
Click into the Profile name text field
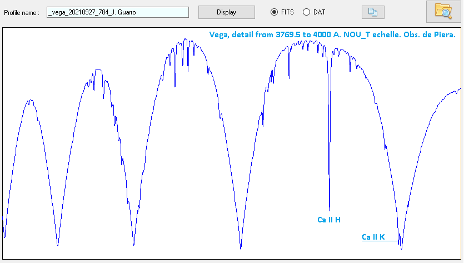[118, 12]
